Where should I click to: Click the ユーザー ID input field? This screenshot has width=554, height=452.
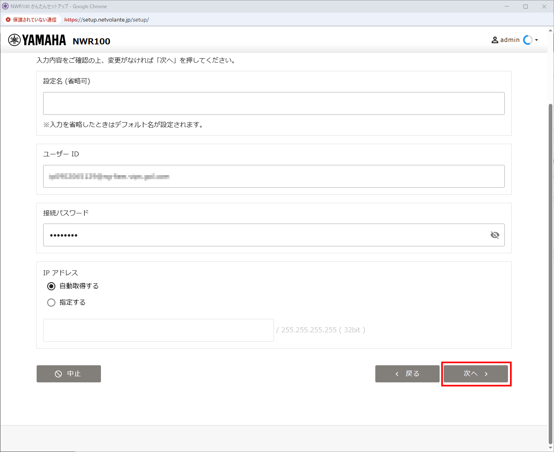pos(274,176)
